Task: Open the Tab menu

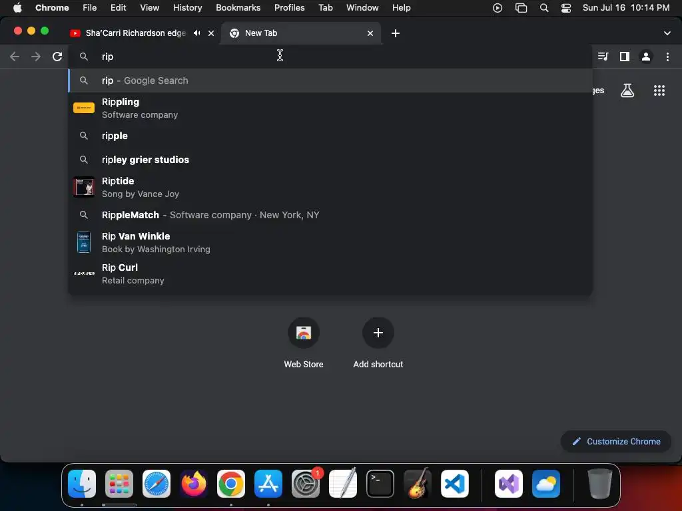Action: coord(325,8)
